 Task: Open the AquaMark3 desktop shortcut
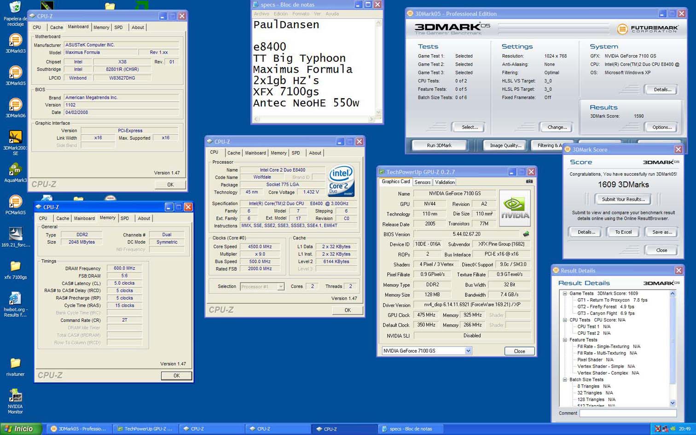coord(15,173)
